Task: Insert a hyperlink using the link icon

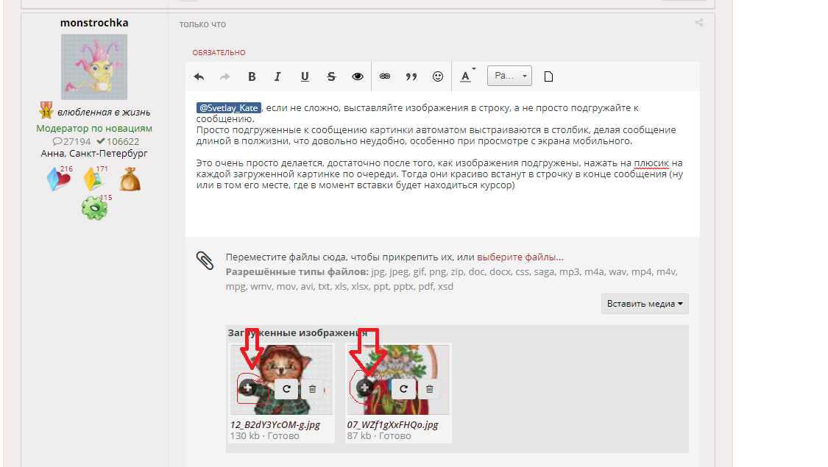Action: point(384,76)
